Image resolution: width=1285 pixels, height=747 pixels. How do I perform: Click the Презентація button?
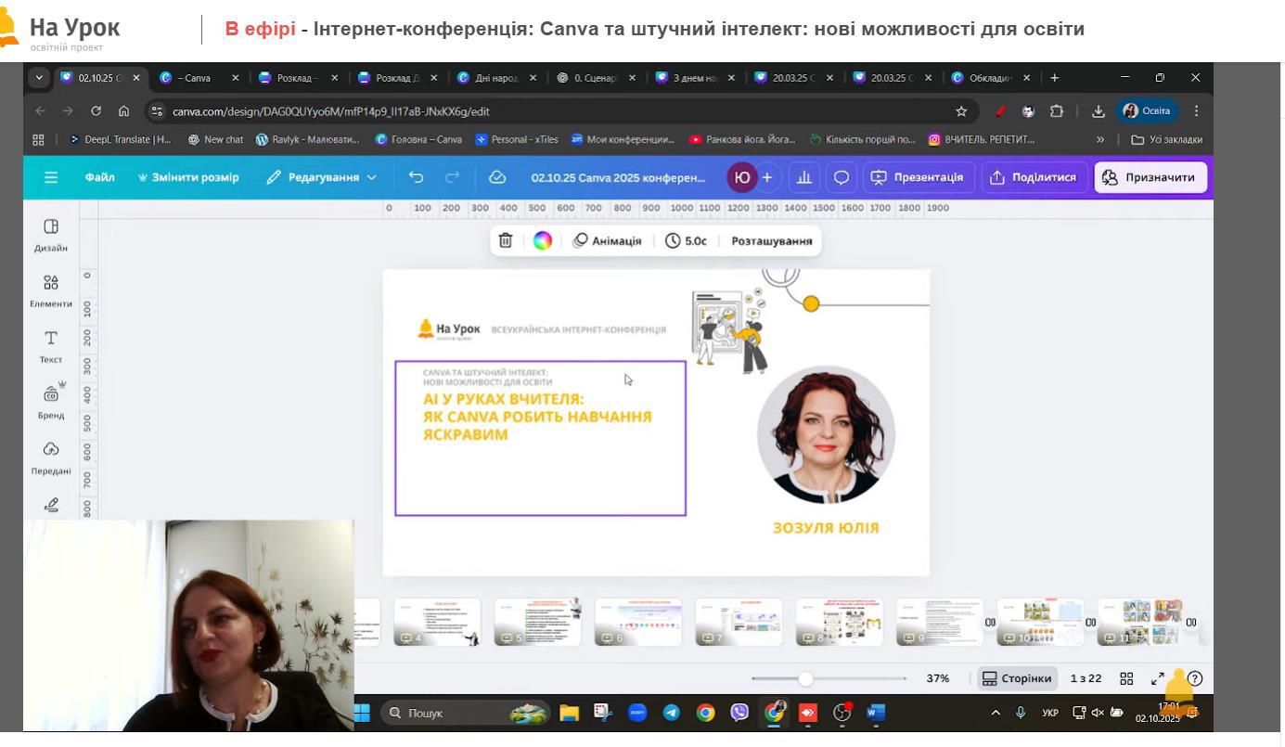[918, 177]
